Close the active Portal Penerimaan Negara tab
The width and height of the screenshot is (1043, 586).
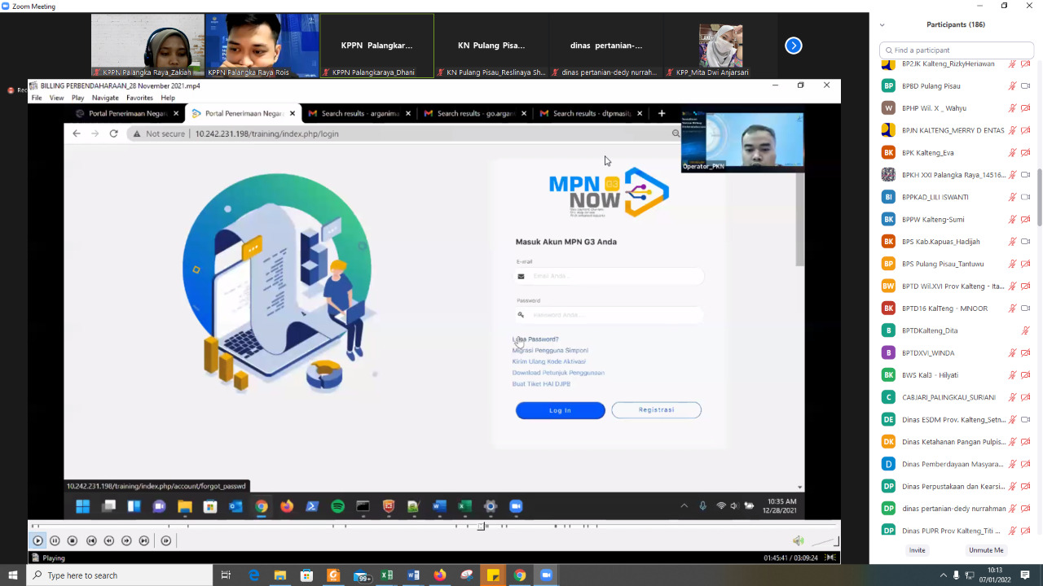click(x=292, y=114)
